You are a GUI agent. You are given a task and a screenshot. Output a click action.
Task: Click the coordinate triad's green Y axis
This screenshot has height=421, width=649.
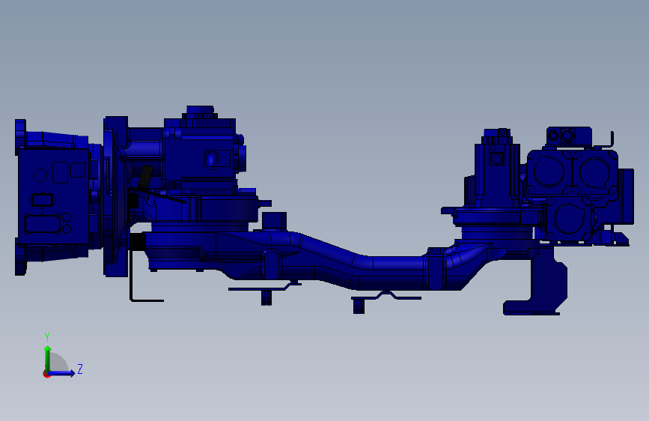coord(48,359)
